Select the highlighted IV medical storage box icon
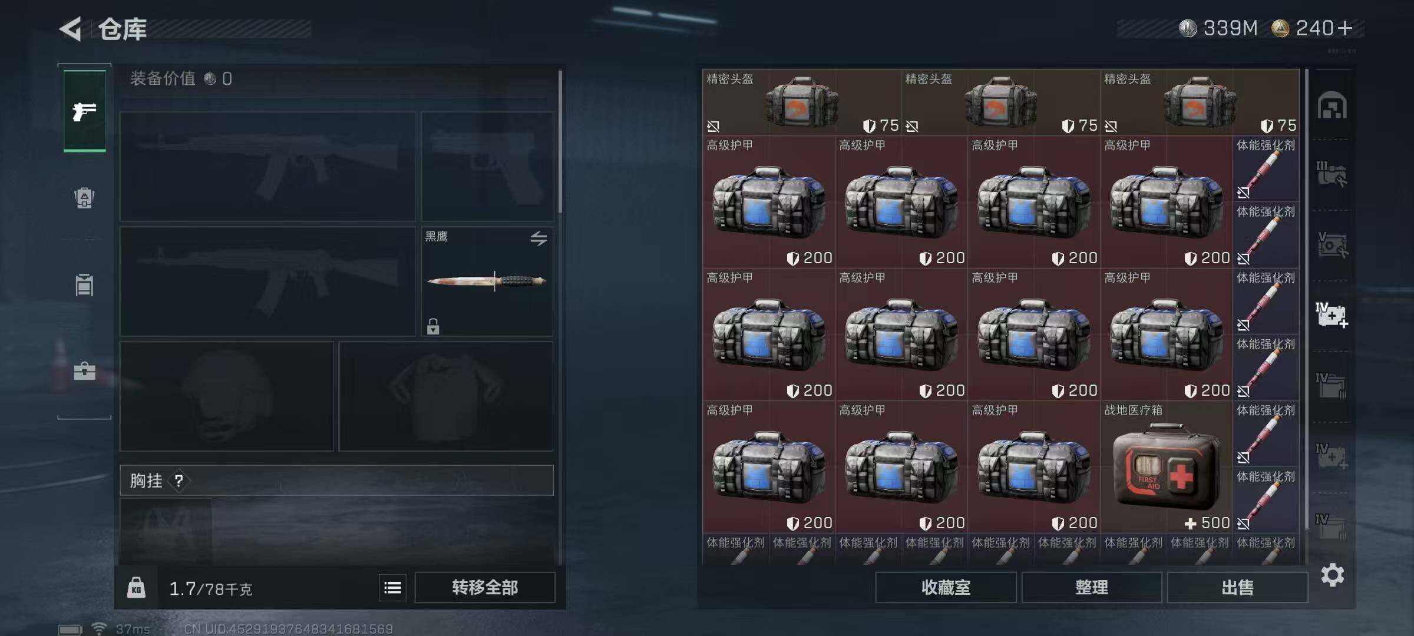 click(x=1332, y=315)
